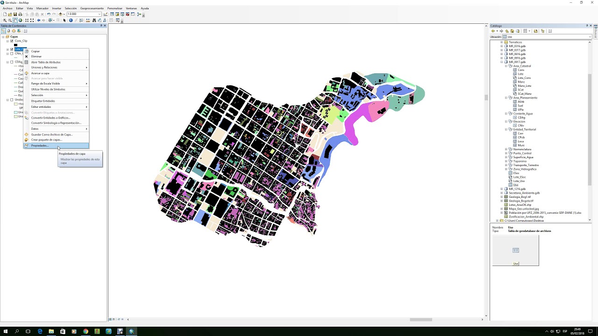Open the Archivo menu
Image resolution: width=598 pixels, height=336 pixels.
[7, 8]
